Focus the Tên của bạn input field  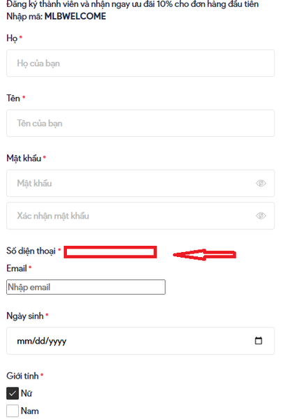140,123
